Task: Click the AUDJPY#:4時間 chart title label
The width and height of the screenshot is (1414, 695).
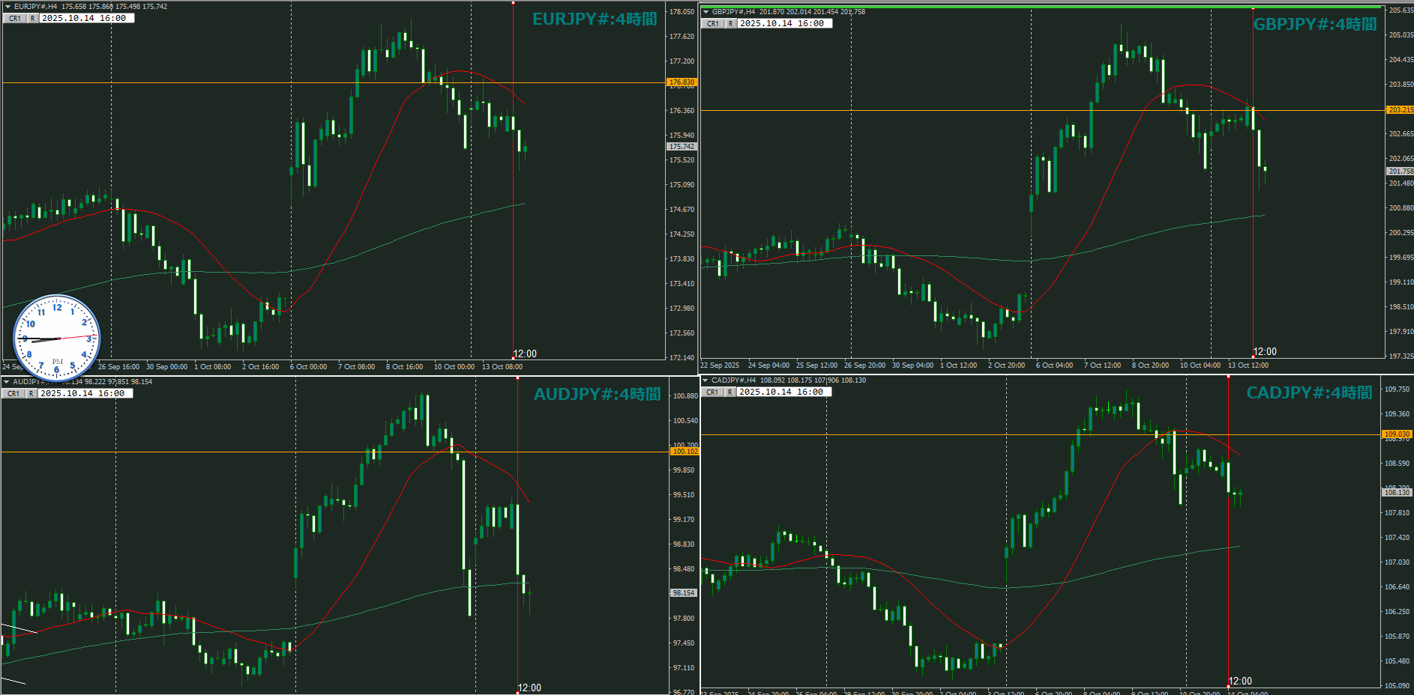Action: click(597, 395)
